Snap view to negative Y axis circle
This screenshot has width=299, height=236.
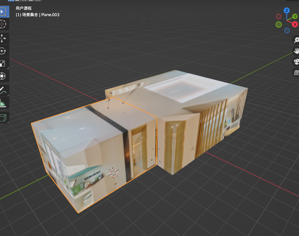point(279,24)
